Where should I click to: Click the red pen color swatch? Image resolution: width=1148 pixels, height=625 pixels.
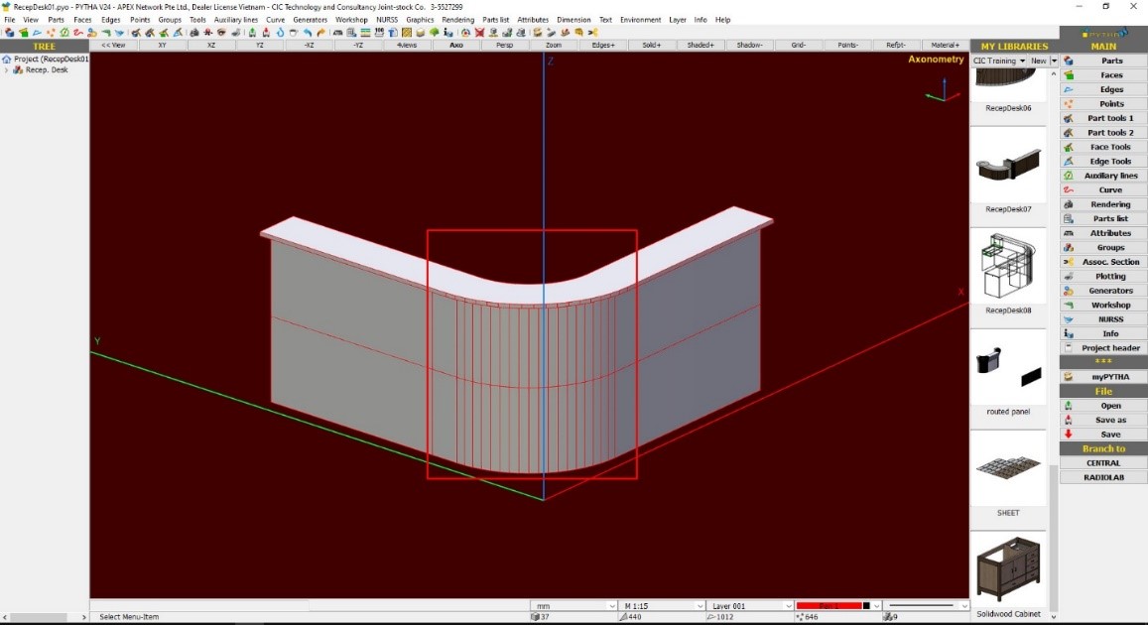[x=828, y=606]
